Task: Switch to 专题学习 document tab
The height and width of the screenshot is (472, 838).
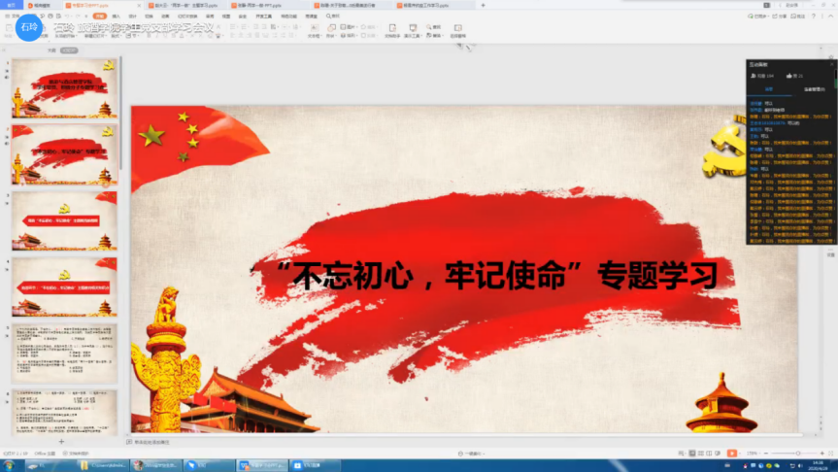Action: point(94,5)
